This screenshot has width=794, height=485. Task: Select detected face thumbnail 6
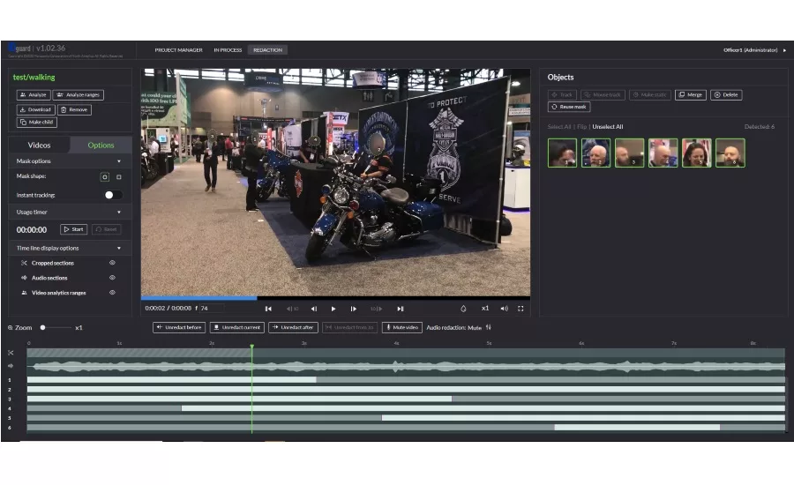click(730, 153)
